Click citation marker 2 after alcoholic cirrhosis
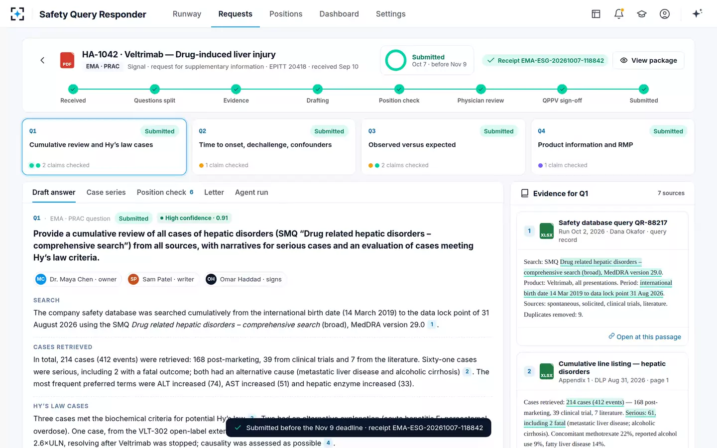This screenshot has width=717, height=448. click(x=467, y=371)
